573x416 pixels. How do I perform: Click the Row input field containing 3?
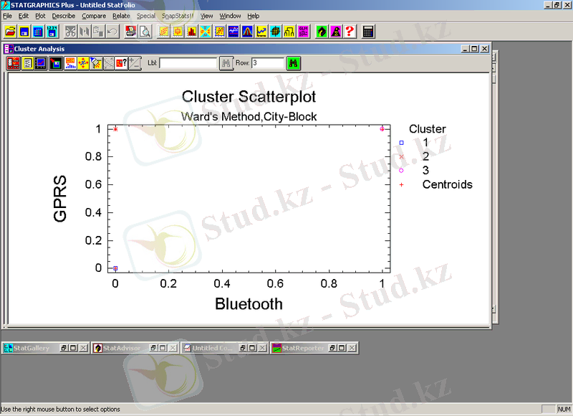pyautogui.click(x=268, y=63)
